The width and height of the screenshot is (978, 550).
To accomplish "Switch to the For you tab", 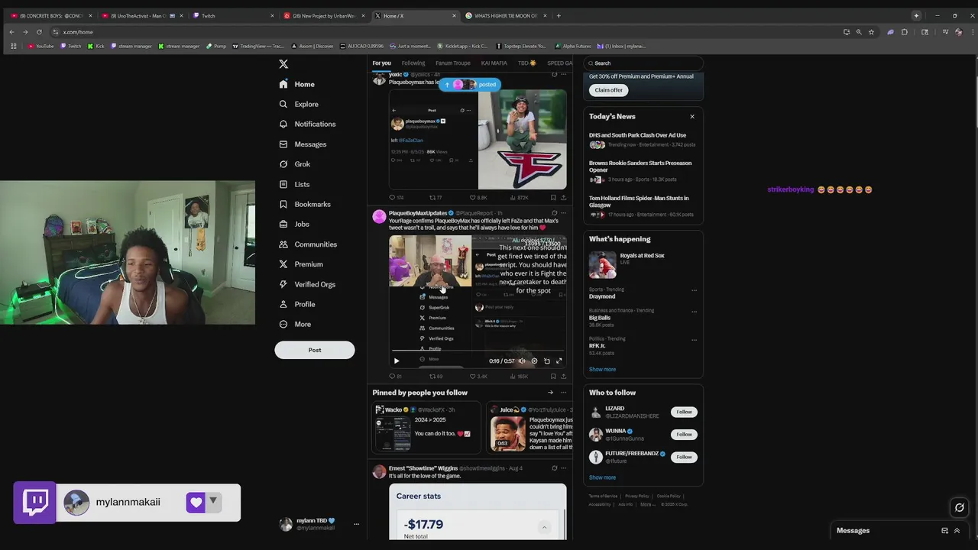I will click(381, 63).
